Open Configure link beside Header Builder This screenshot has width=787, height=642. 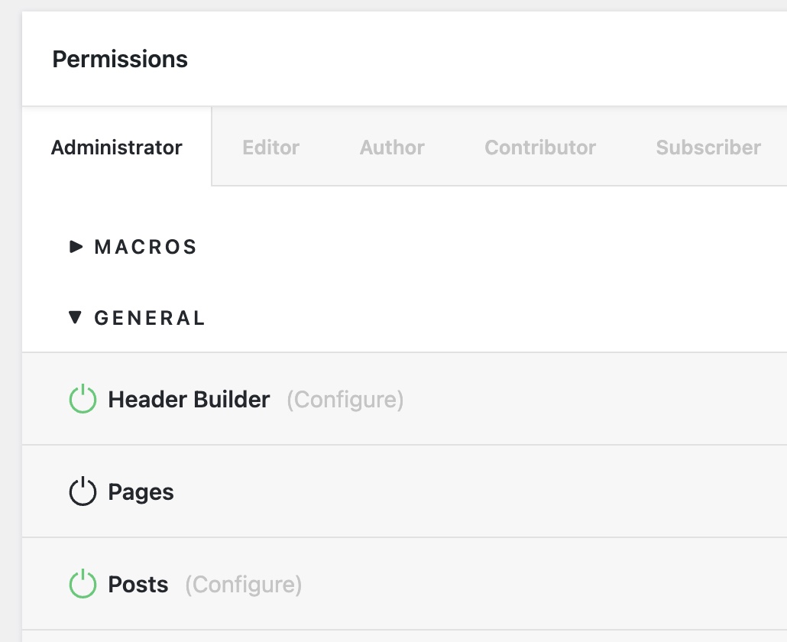[345, 400]
